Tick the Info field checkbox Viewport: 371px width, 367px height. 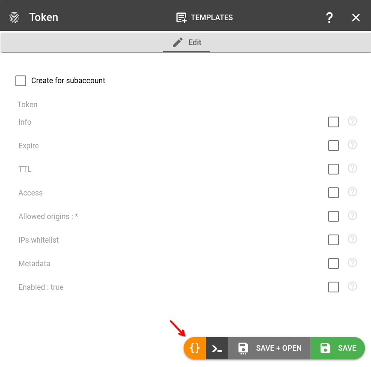(x=333, y=122)
